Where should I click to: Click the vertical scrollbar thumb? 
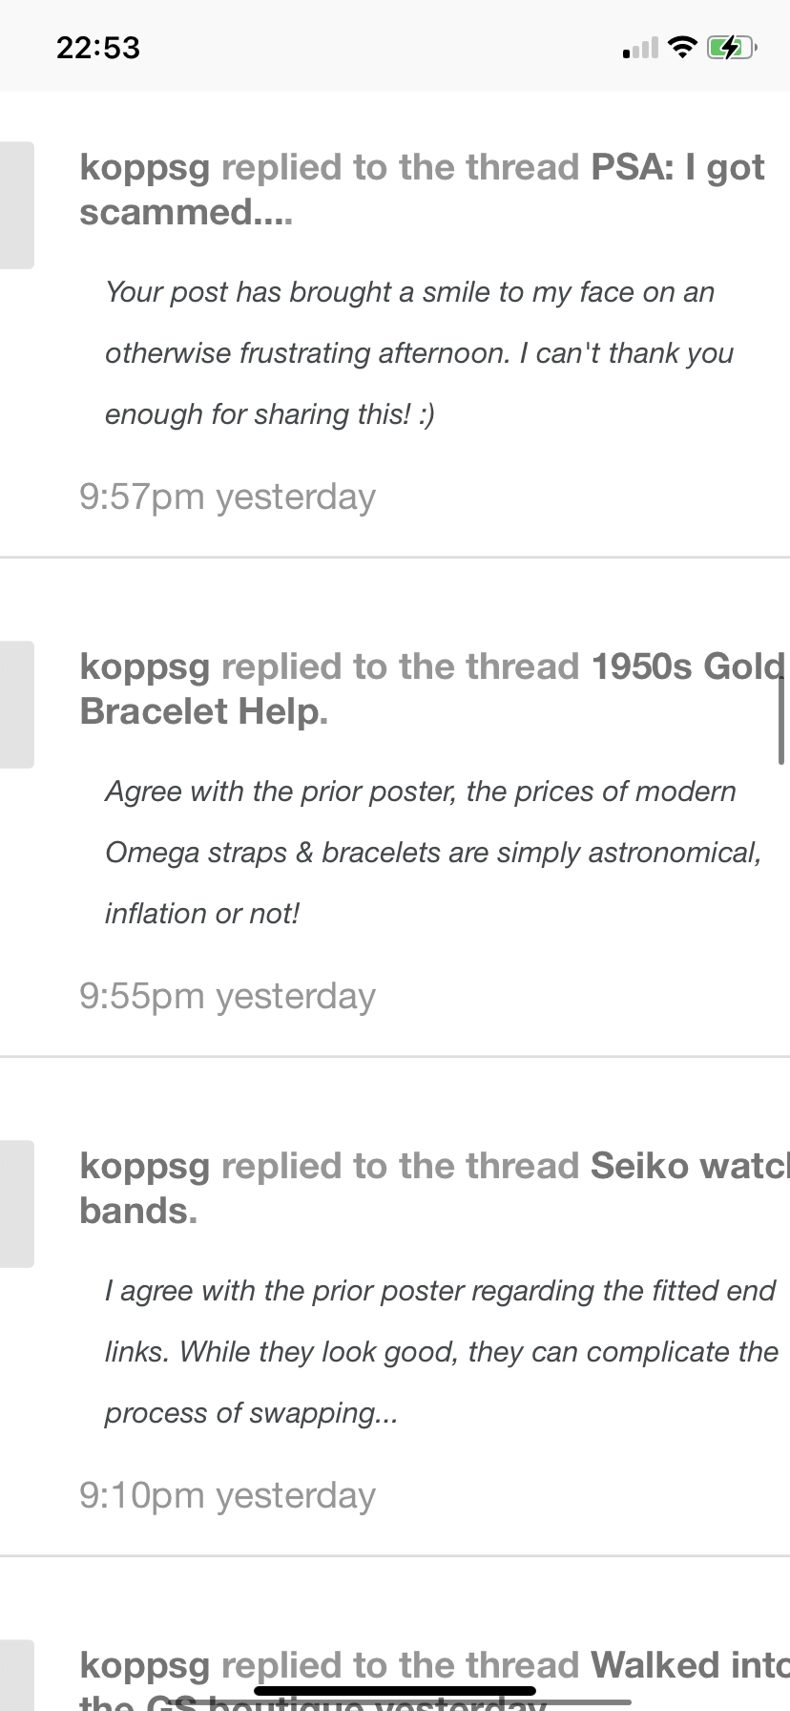click(x=781, y=716)
